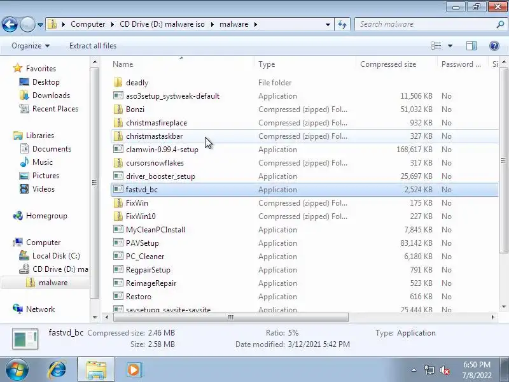Open Homegroup in the navigation pane
Screen dimensions: 509x382
[46, 216]
